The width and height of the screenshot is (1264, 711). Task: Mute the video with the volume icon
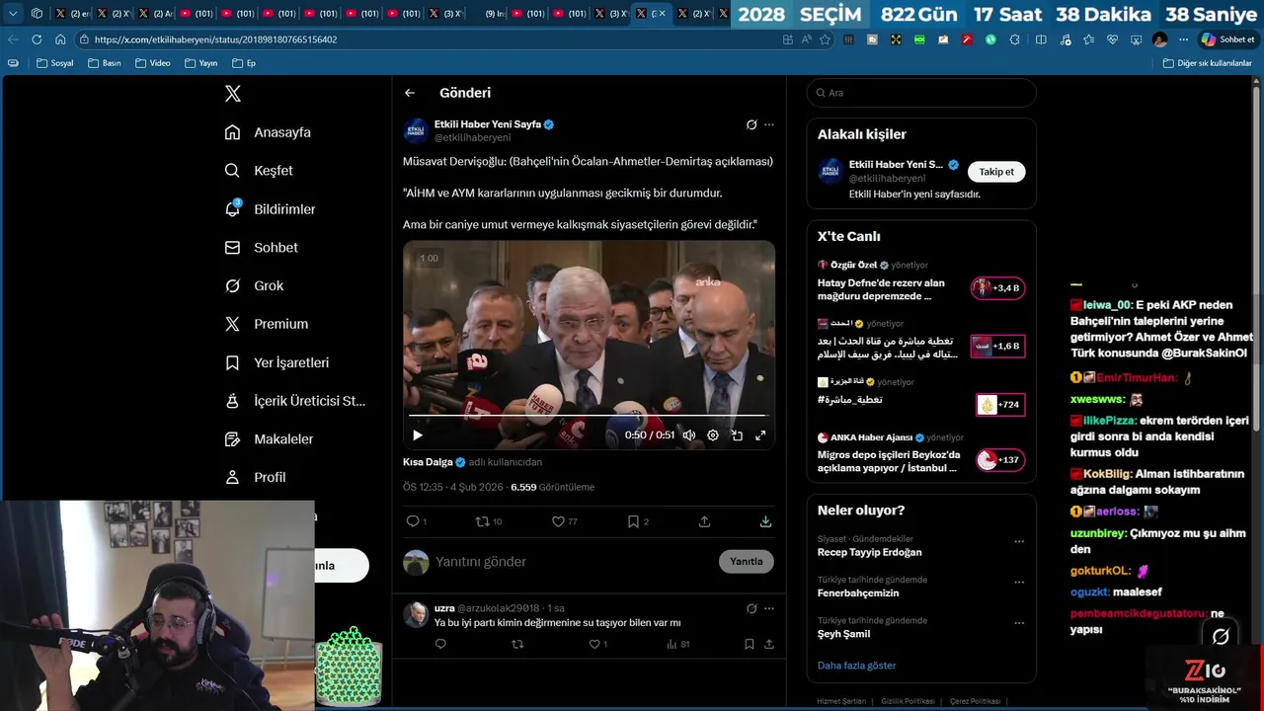(x=689, y=434)
